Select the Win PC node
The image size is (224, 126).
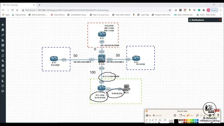click(x=127, y=88)
